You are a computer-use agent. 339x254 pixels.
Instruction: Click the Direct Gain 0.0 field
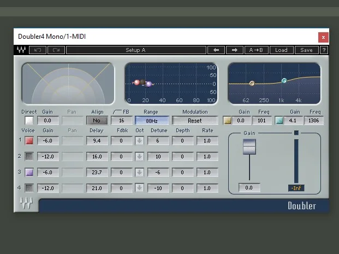click(48, 121)
